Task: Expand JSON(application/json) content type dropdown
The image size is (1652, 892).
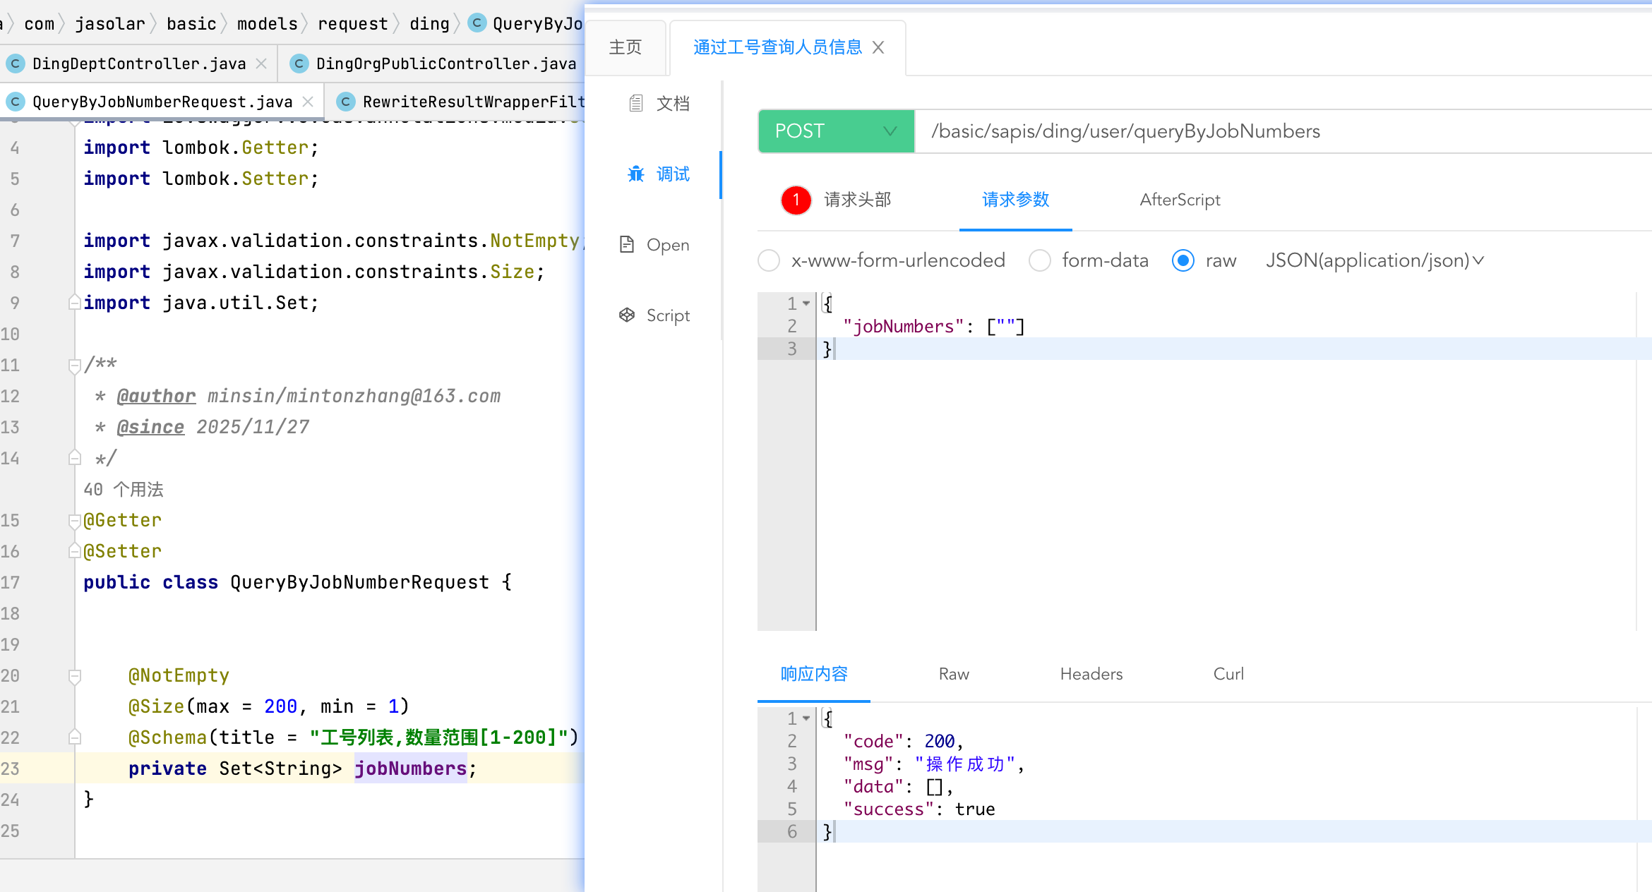Action: click(x=1375, y=260)
